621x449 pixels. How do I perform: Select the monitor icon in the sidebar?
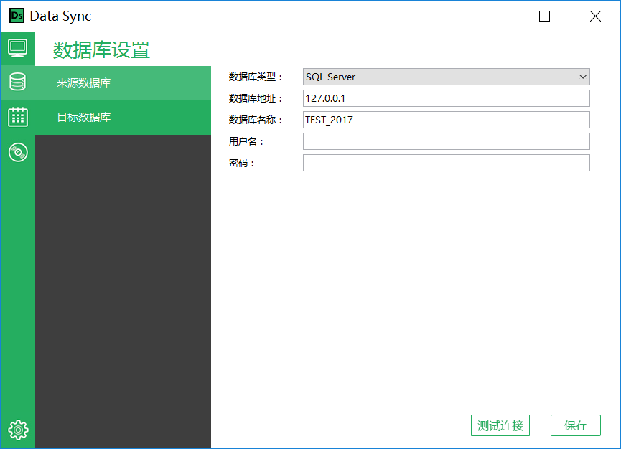17,48
